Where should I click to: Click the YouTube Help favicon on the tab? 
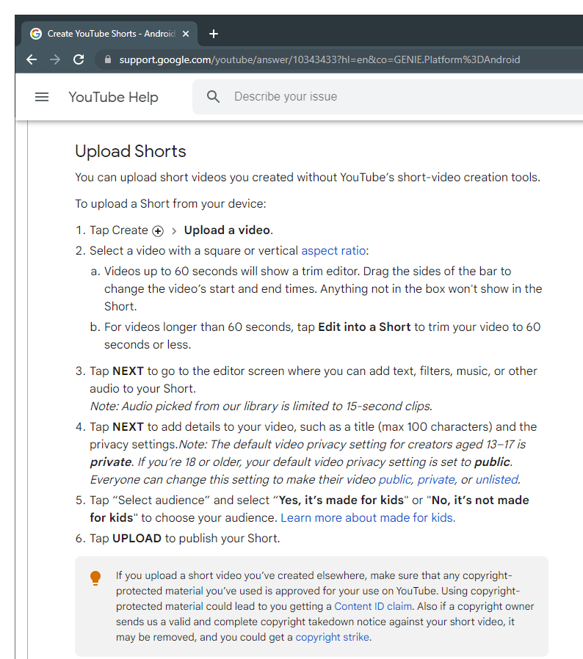click(x=35, y=33)
